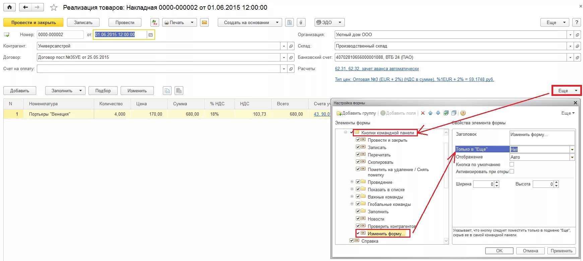Copy rows icon in table toolbar
Screen dimensions: 583x261
[167, 91]
